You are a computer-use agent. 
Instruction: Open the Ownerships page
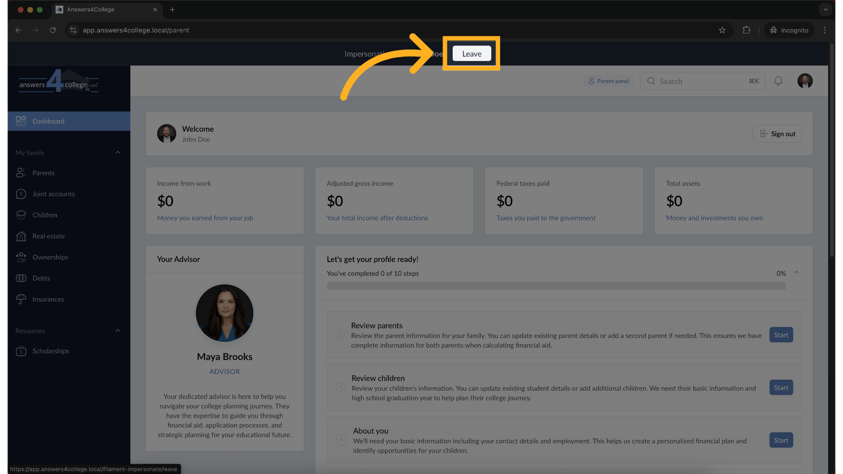tap(50, 257)
